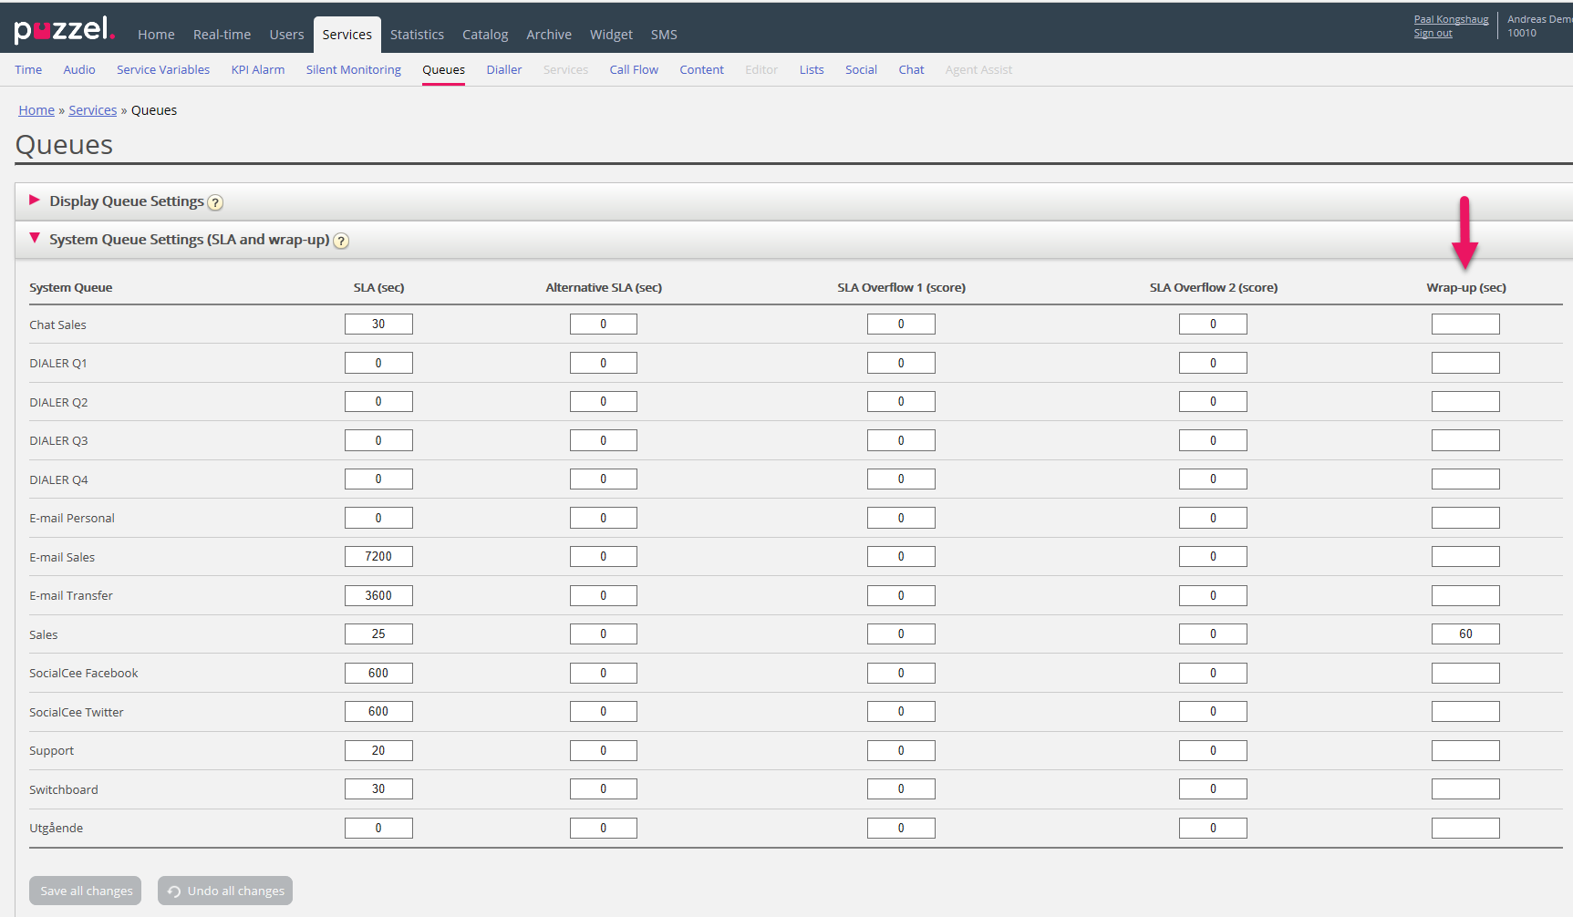Focus E-mail Sales SLA input
The image size is (1573, 917).
(x=378, y=557)
